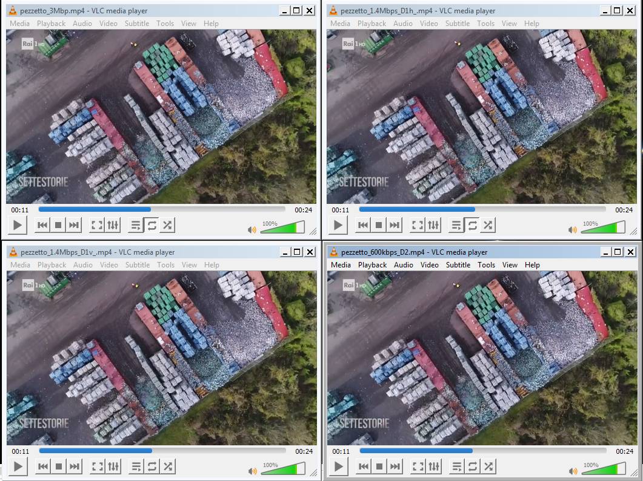This screenshot has width=643, height=481.
Task: Toggle shuffle in pezzetto_3Mbp.mp4 window
Action: tap(167, 225)
